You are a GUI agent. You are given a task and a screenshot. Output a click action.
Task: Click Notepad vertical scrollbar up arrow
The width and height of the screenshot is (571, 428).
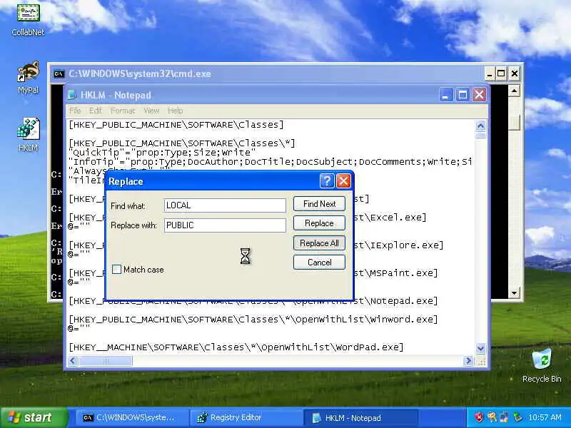click(480, 126)
